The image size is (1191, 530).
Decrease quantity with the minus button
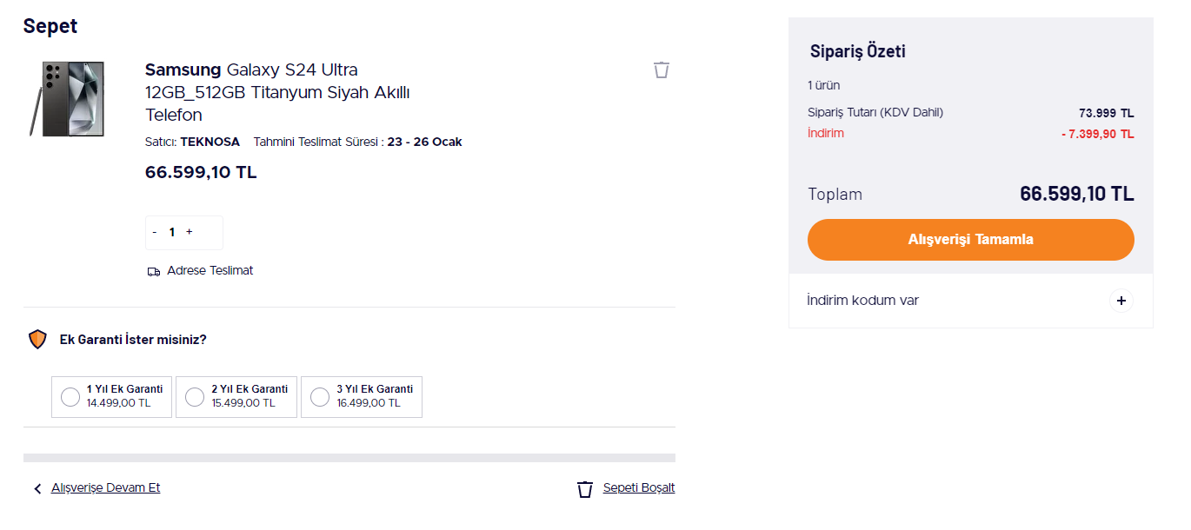pyautogui.click(x=155, y=232)
